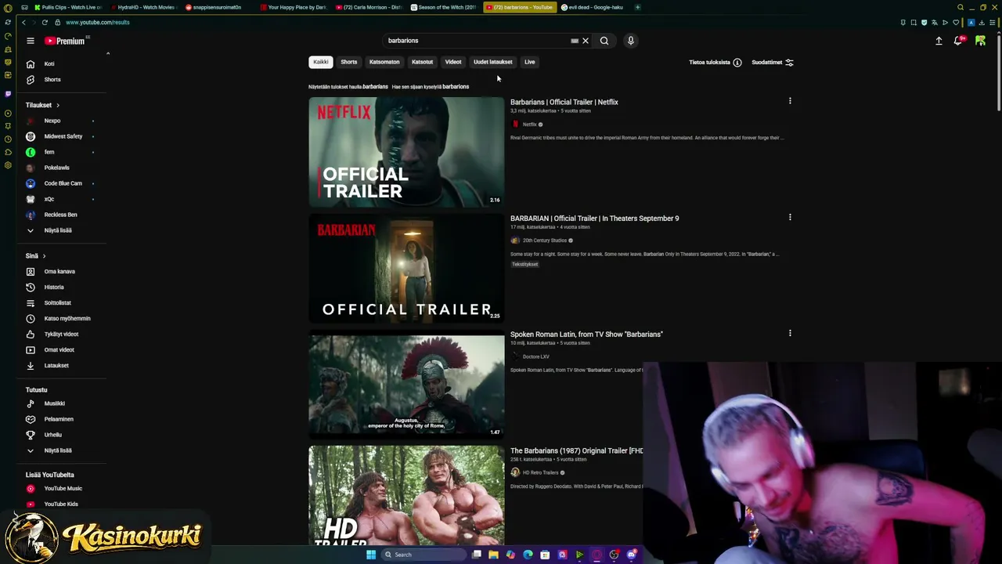1002x564 pixels.
Task: Visit the 20th Century Studios channel
Action: [x=545, y=240]
